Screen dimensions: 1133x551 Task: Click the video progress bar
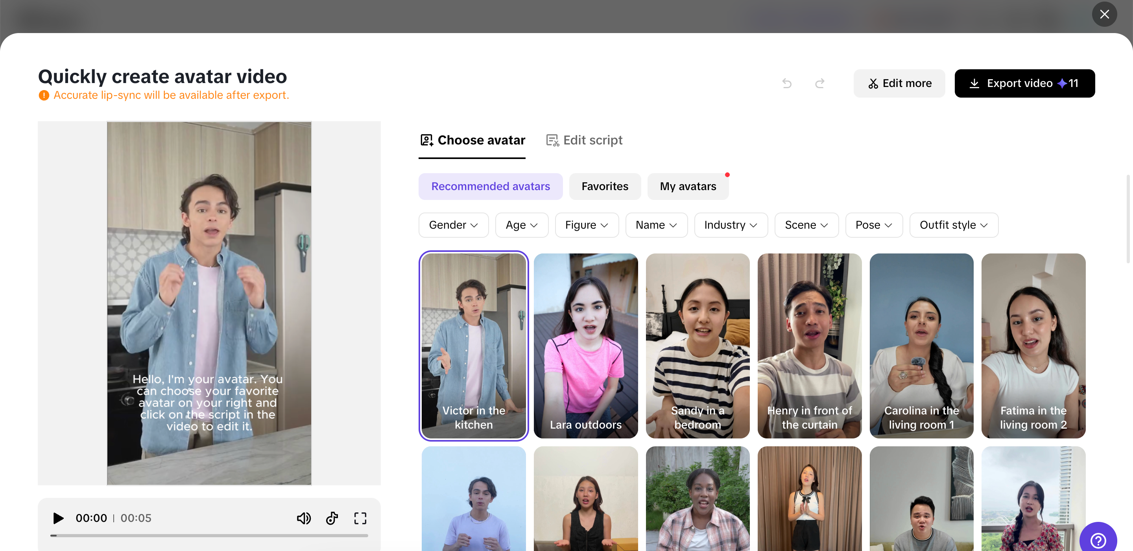click(209, 536)
